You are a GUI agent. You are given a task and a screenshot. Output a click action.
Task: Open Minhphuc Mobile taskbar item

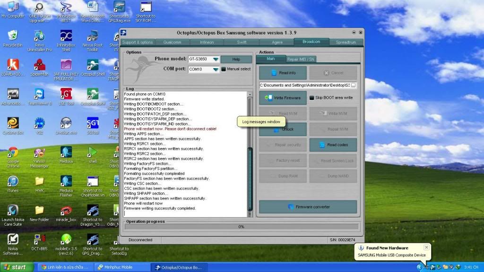[121, 267]
